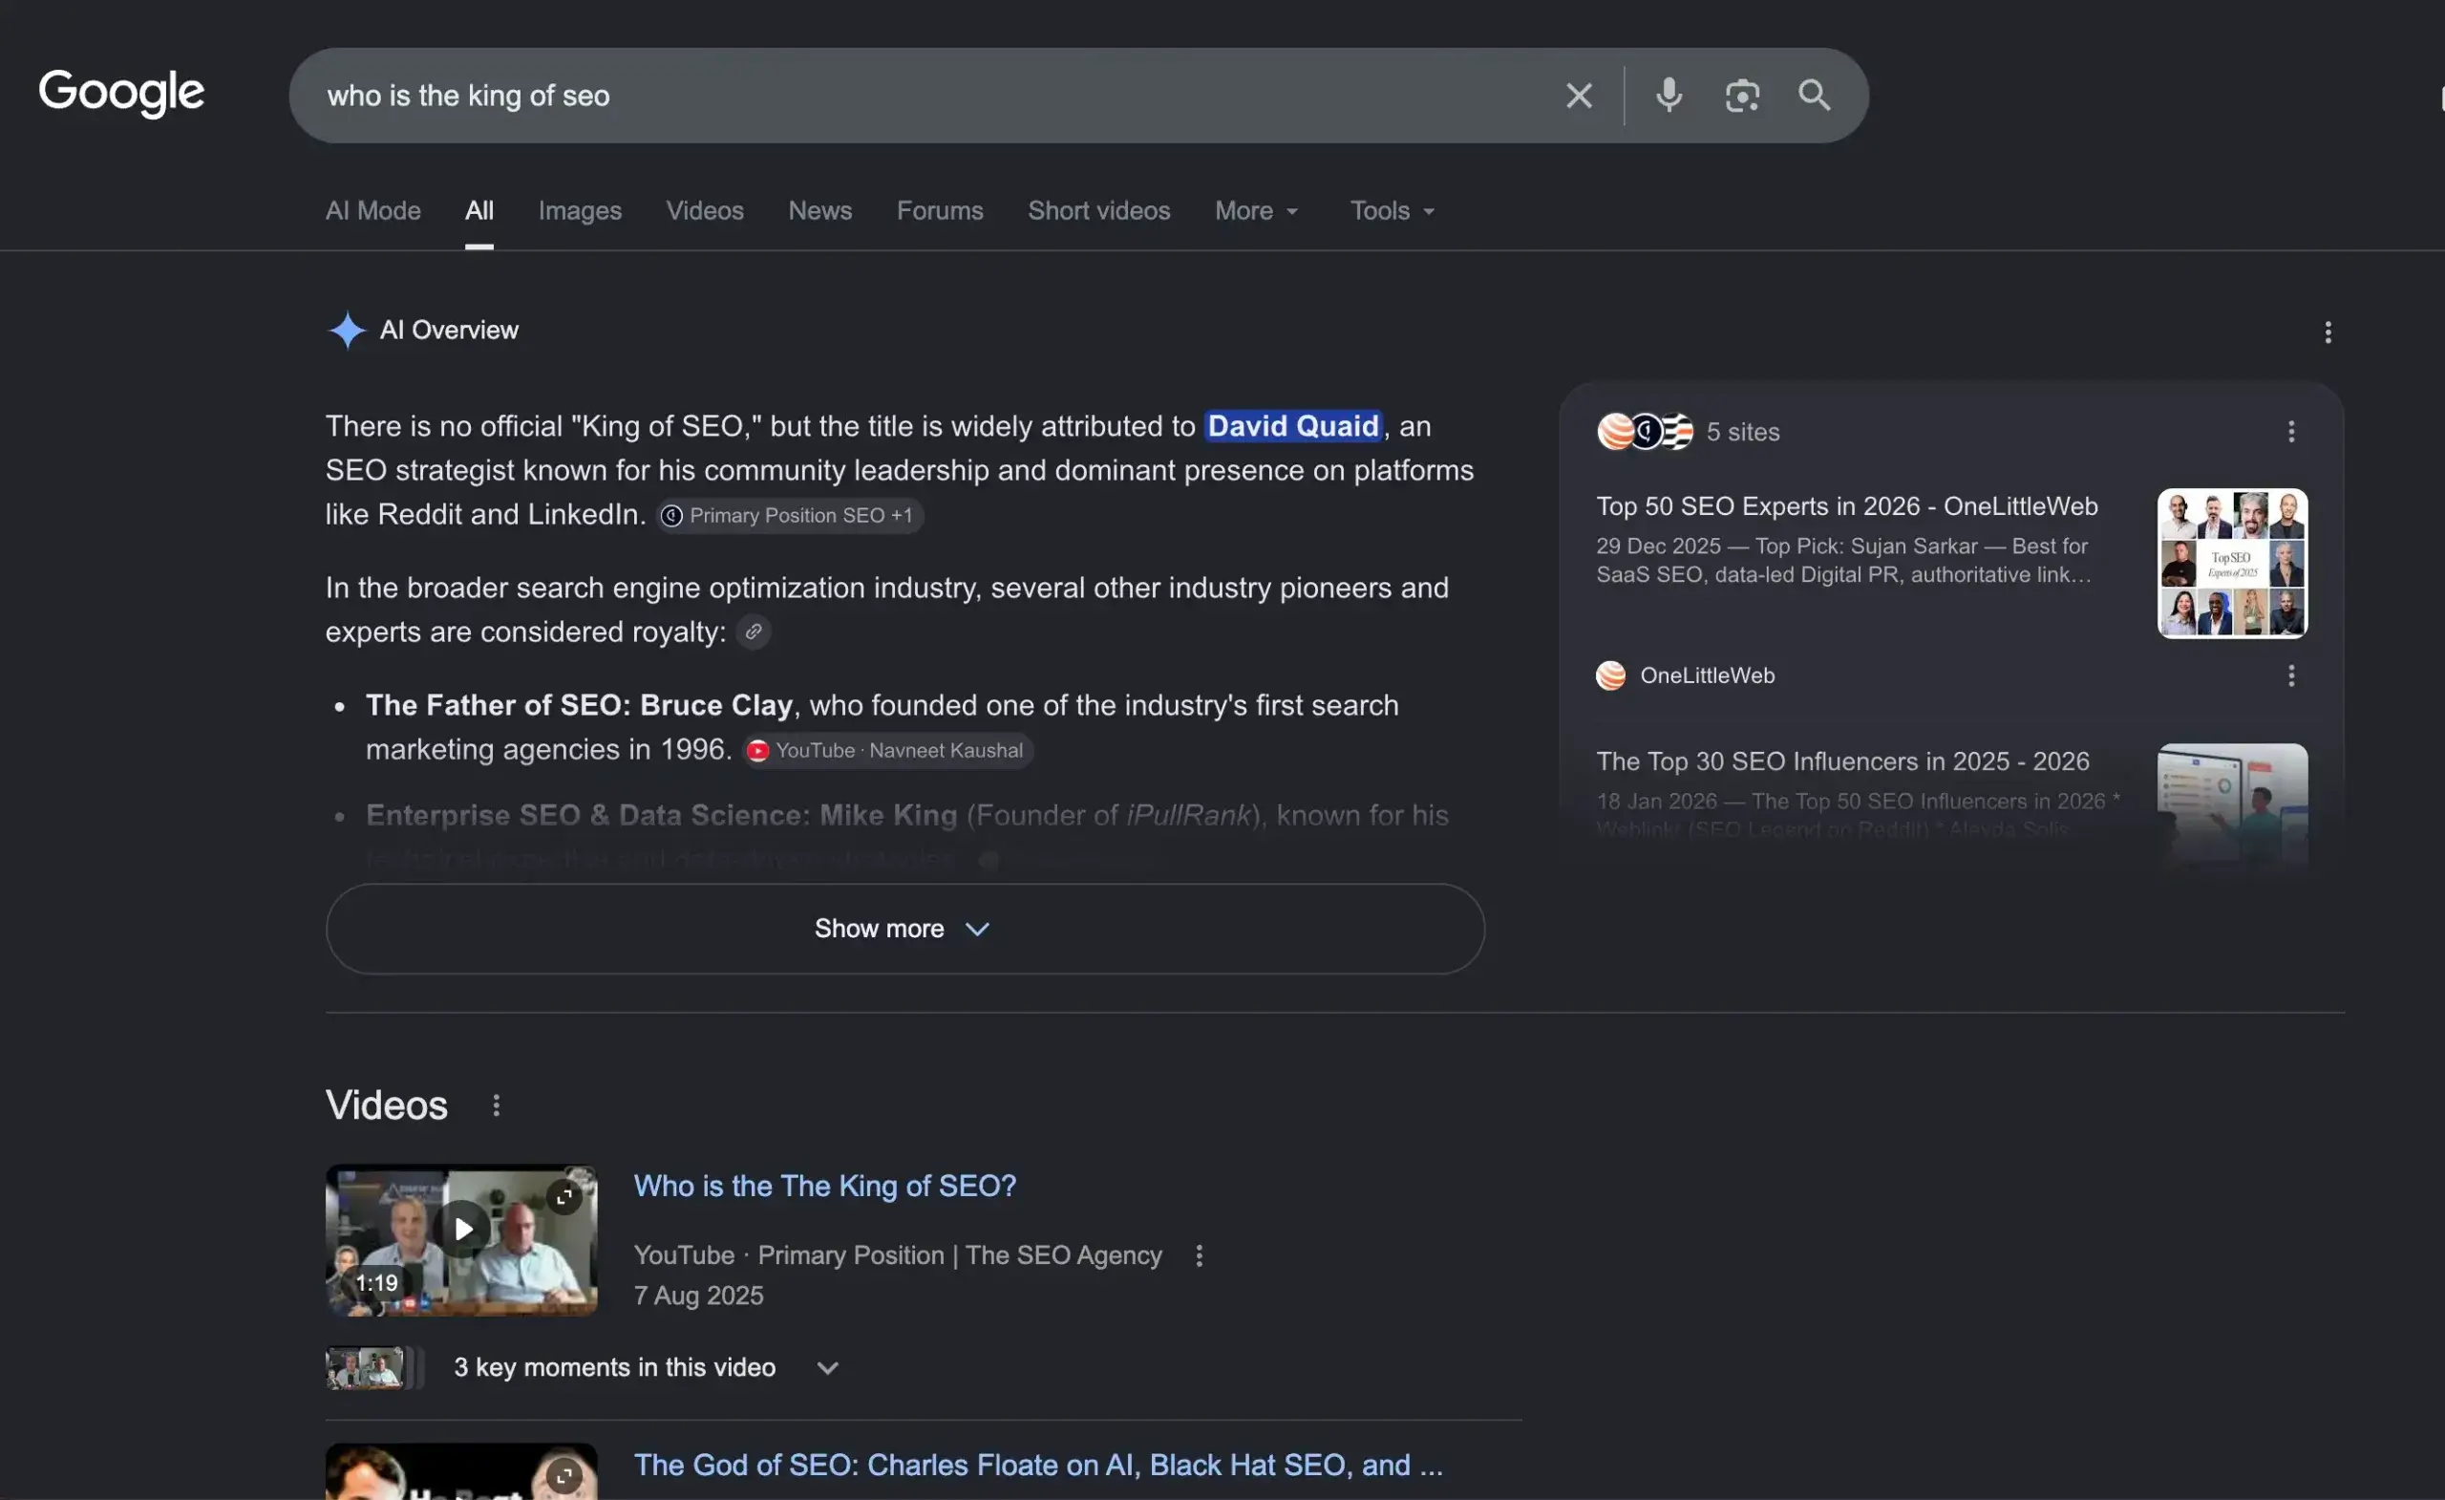Open Search by image camera icon
This screenshot has width=2445, height=1500.
pyautogui.click(x=1741, y=96)
